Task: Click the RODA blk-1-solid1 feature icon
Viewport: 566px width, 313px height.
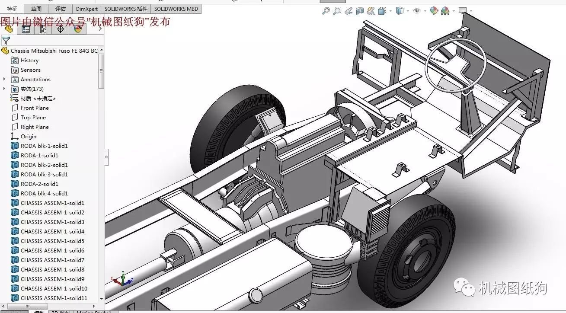Action: pyautogui.click(x=15, y=146)
